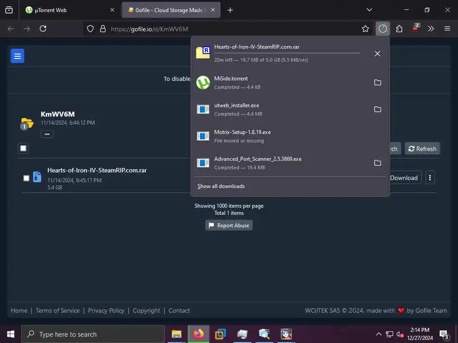Show utweb_installer.exe in folder
The height and width of the screenshot is (343, 458).
[x=377, y=109]
